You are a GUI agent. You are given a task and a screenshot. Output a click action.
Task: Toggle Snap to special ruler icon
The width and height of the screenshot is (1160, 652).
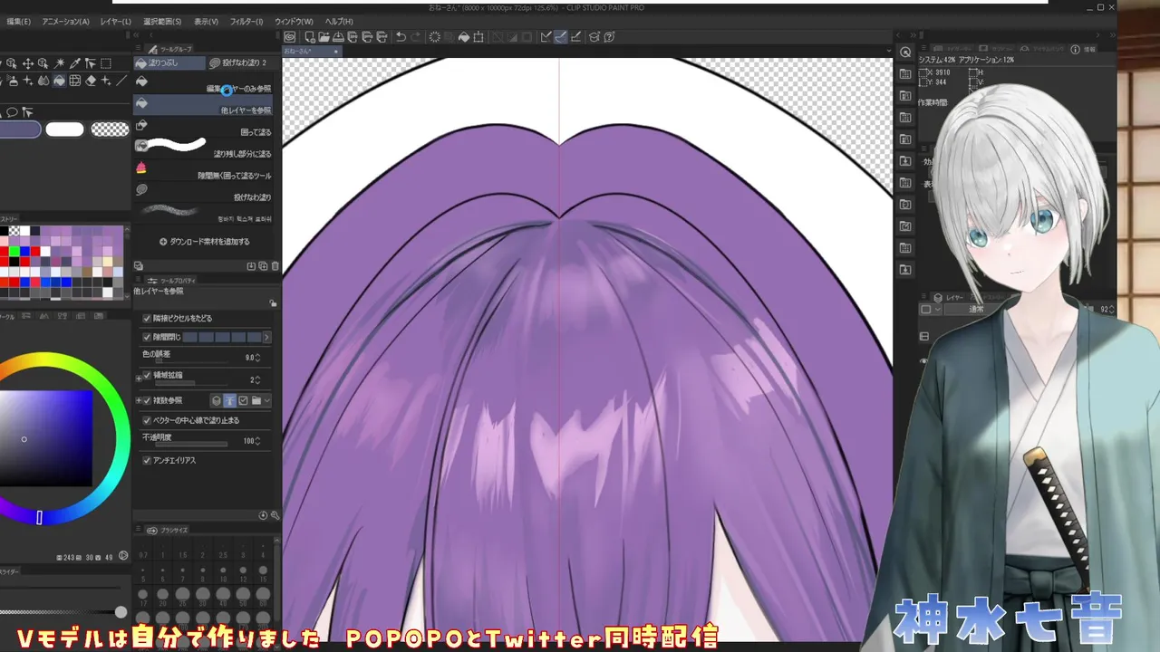[x=561, y=37]
